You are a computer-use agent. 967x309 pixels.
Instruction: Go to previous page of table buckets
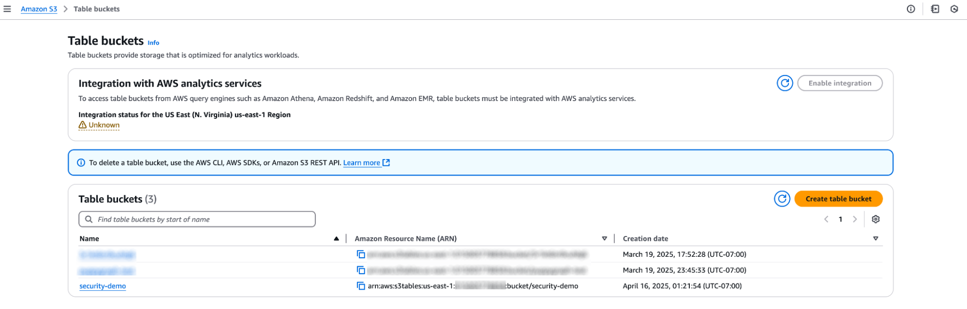pos(826,219)
